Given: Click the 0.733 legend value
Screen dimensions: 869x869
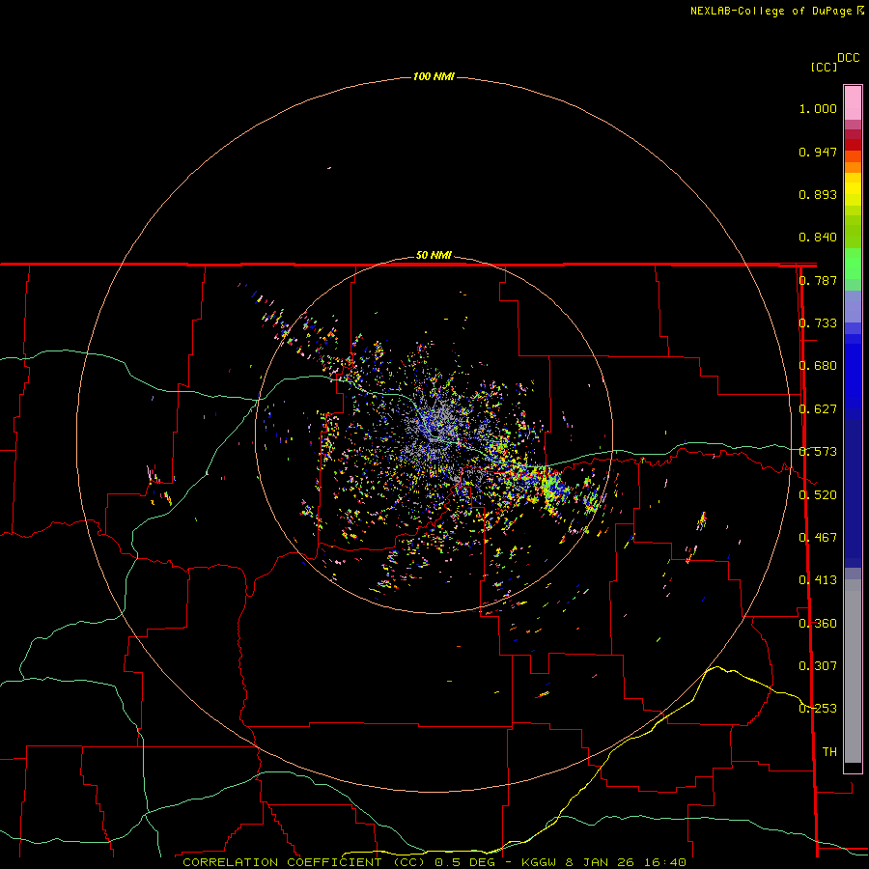Looking at the screenshot, I should [818, 323].
